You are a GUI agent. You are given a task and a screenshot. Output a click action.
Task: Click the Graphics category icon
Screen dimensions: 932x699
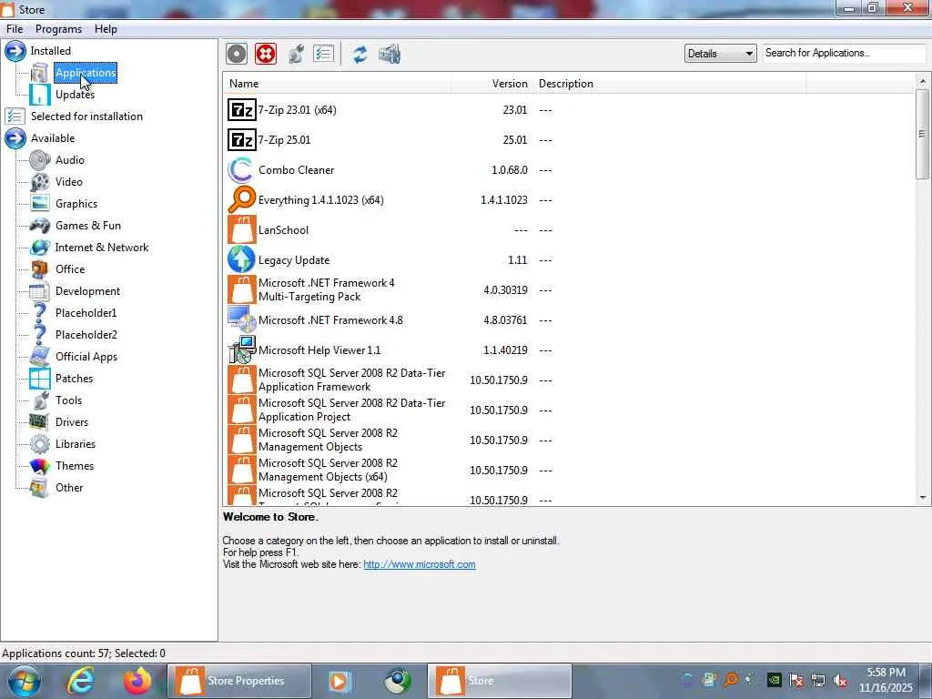click(40, 204)
